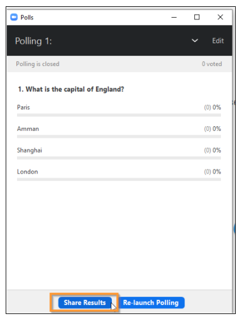Screen dimensions: 238x318
Task: Open Edit for Polling 1
Action: tap(218, 41)
